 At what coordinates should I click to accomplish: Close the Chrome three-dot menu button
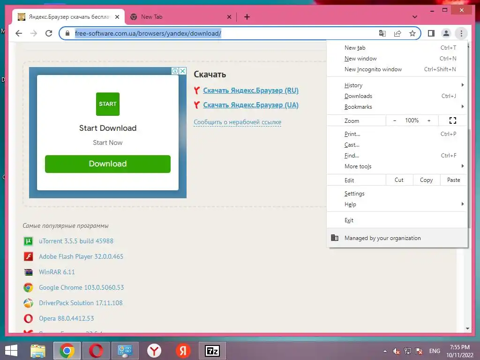(x=461, y=33)
